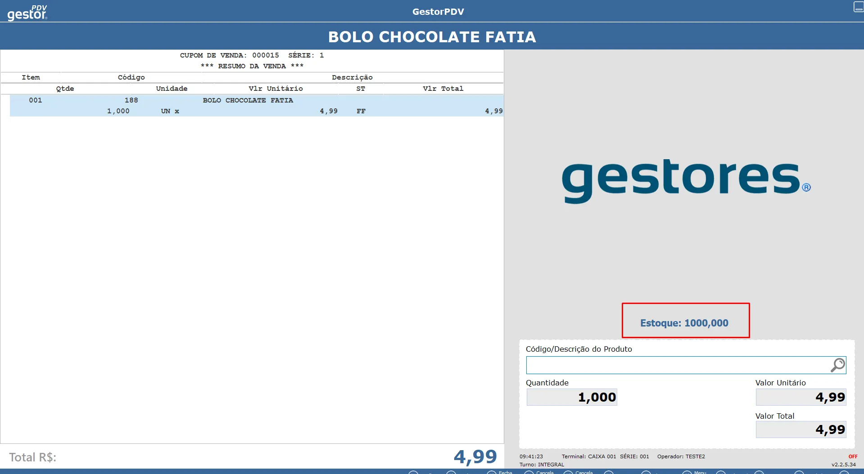Click the Descrição column header

pyautogui.click(x=352, y=77)
